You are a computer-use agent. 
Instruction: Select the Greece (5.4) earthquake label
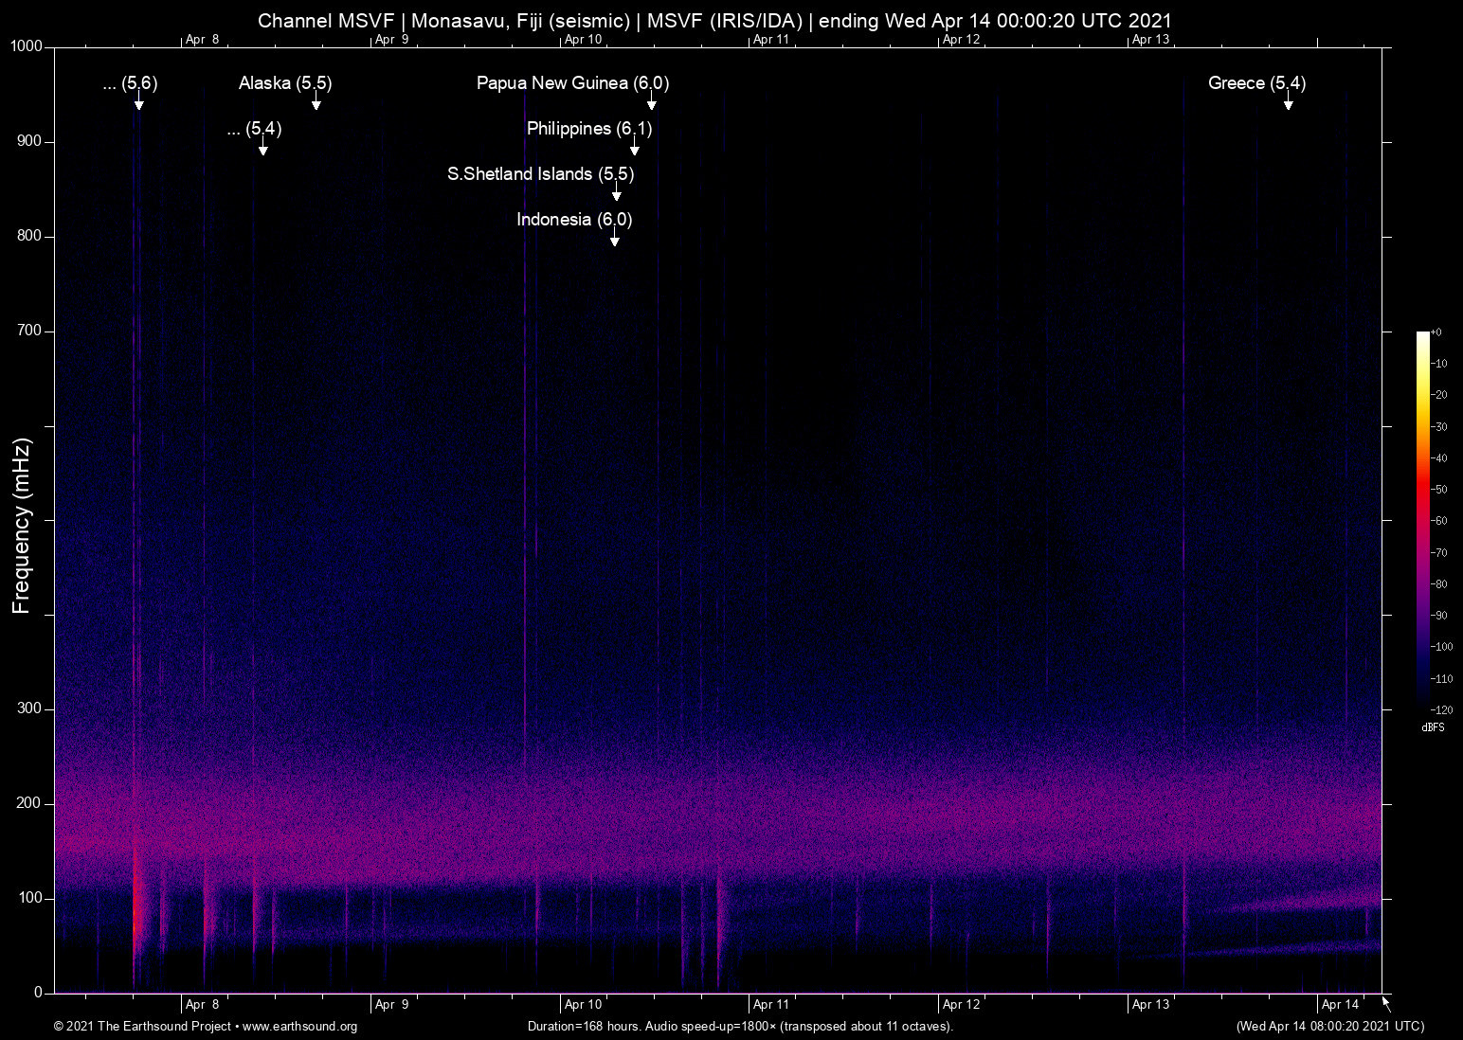click(x=1256, y=83)
